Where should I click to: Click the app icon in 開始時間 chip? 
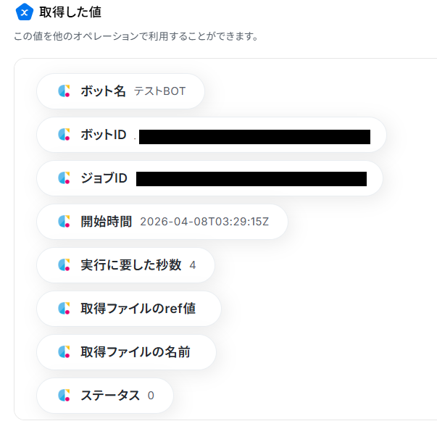click(x=64, y=222)
